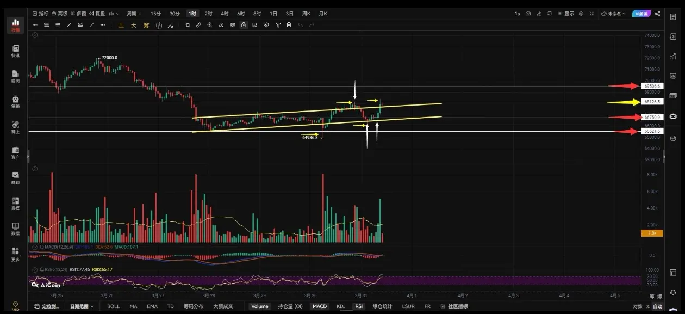Select the 周K timeframe
This screenshot has height=314, width=685.
(x=306, y=14)
